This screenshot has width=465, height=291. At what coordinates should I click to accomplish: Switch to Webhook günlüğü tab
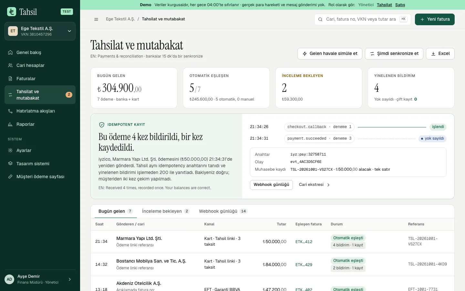click(x=223, y=211)
